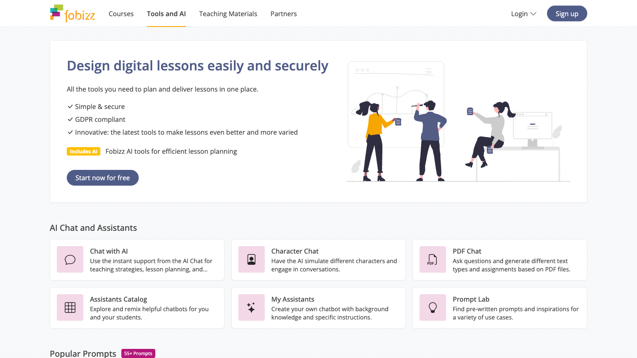637x358 pixels.
Task: Click the Prompt Lab lightbulb icon
Action: (432, 307)
